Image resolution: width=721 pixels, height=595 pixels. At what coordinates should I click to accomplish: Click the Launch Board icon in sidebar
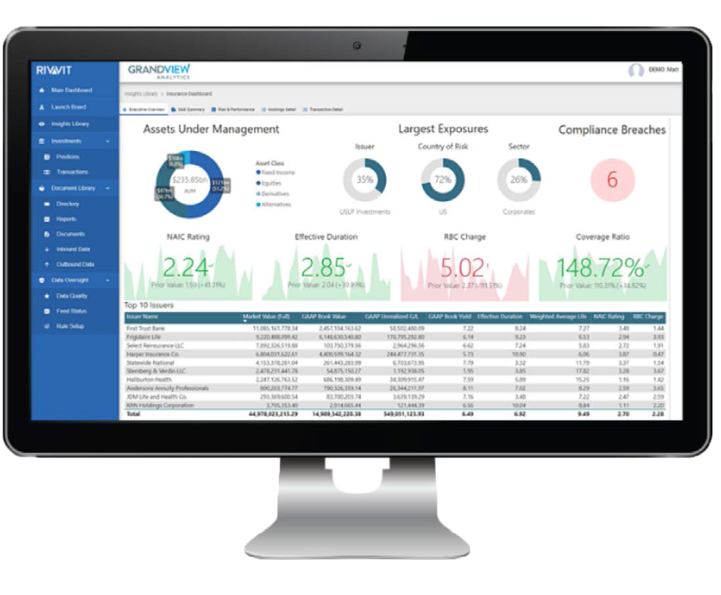[42, 107]
